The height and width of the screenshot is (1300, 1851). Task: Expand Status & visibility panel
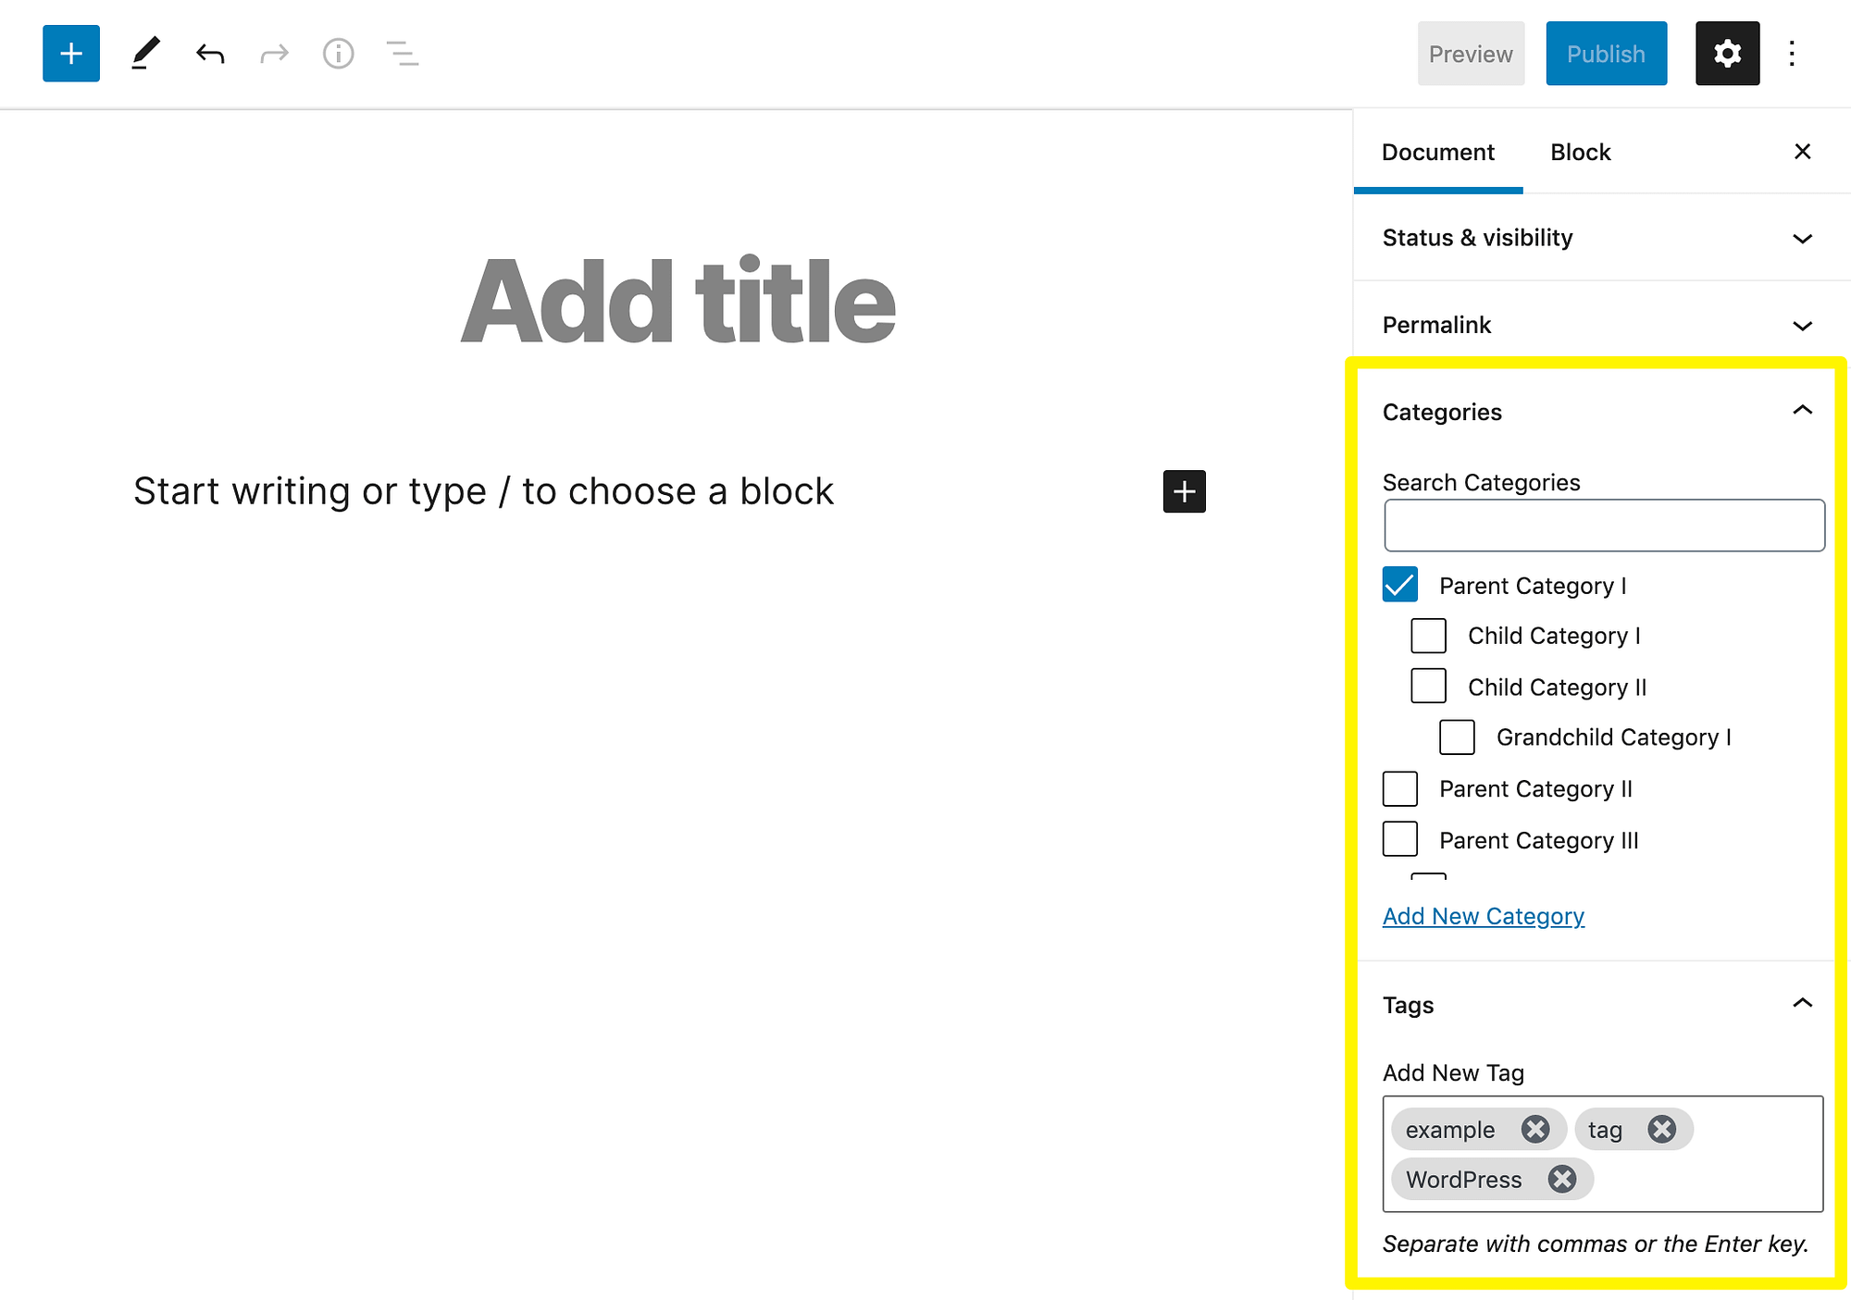1601,238
